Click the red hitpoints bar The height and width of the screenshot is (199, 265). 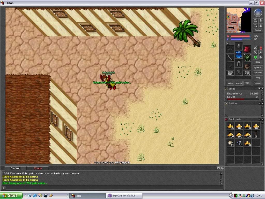[240, 36]
